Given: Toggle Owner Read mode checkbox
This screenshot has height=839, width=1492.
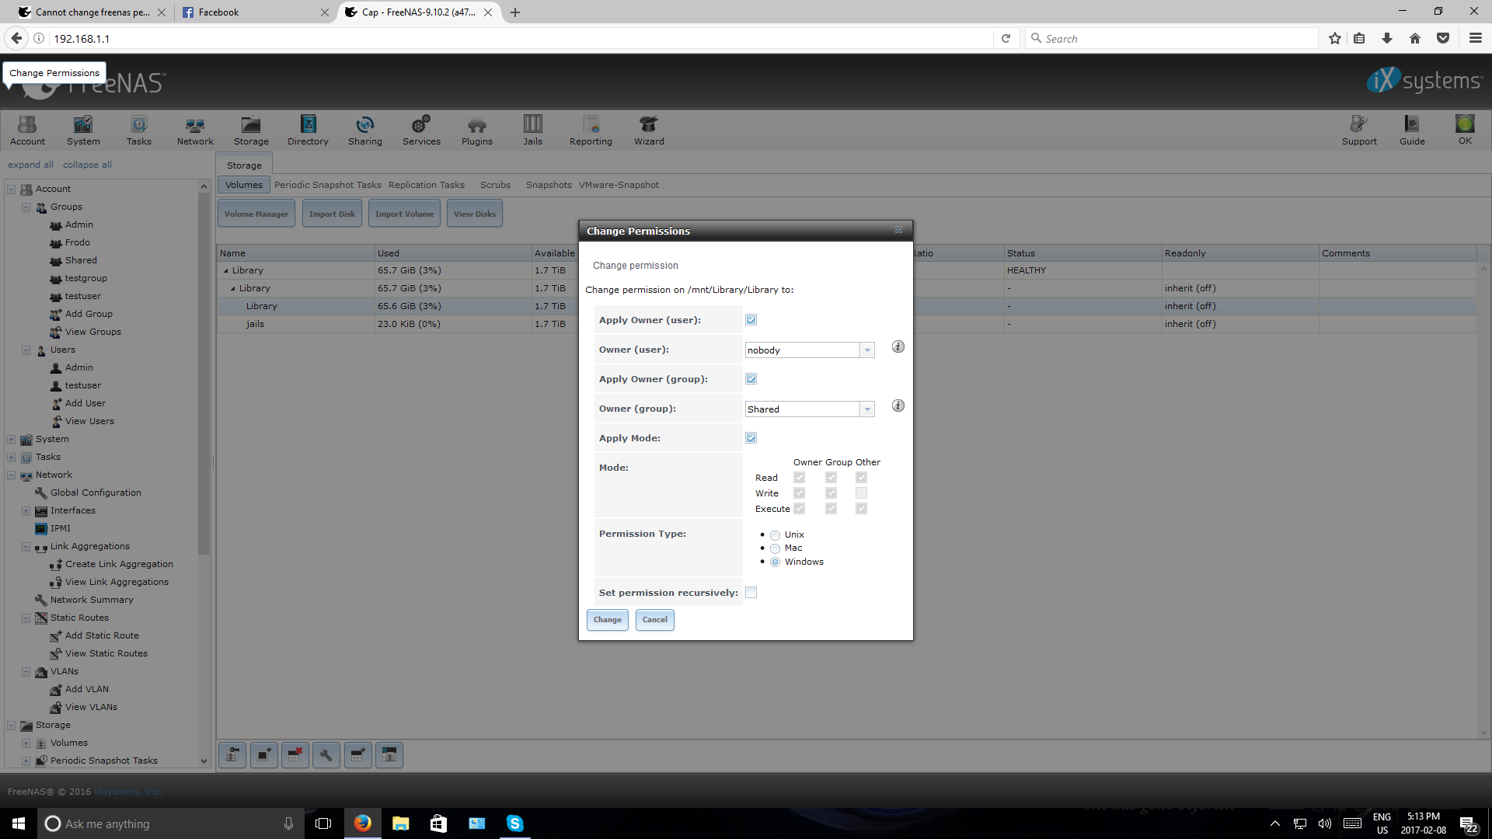Looking at the screenshot, I should point(799,477).
